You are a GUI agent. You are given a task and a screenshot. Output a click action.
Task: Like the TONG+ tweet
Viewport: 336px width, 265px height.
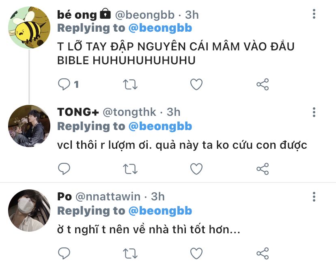click(x=196, y=168)
